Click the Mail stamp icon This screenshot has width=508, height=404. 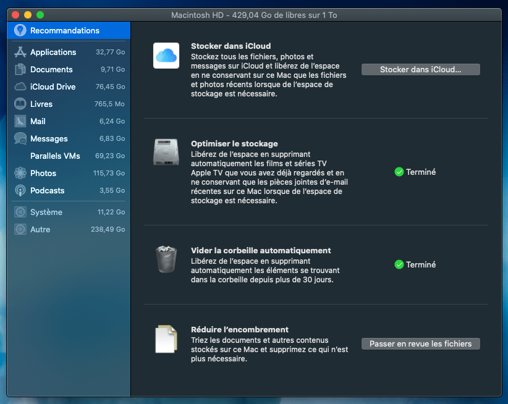pos(20,122)
